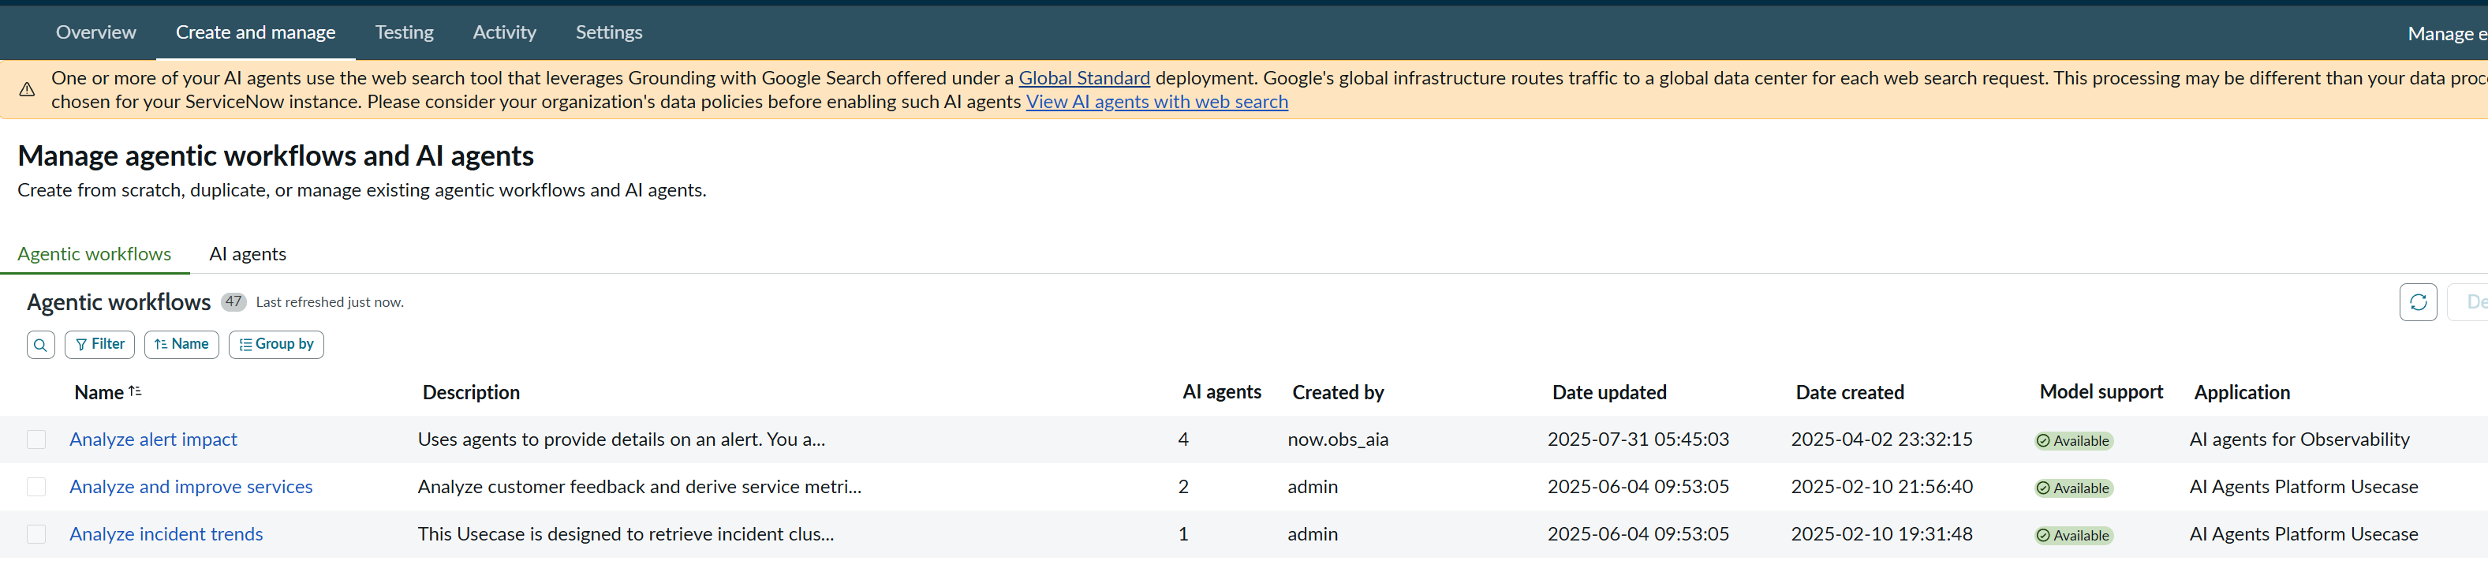
Task: Select the Analyze and improve services checkbox
Action: (37, 488)
